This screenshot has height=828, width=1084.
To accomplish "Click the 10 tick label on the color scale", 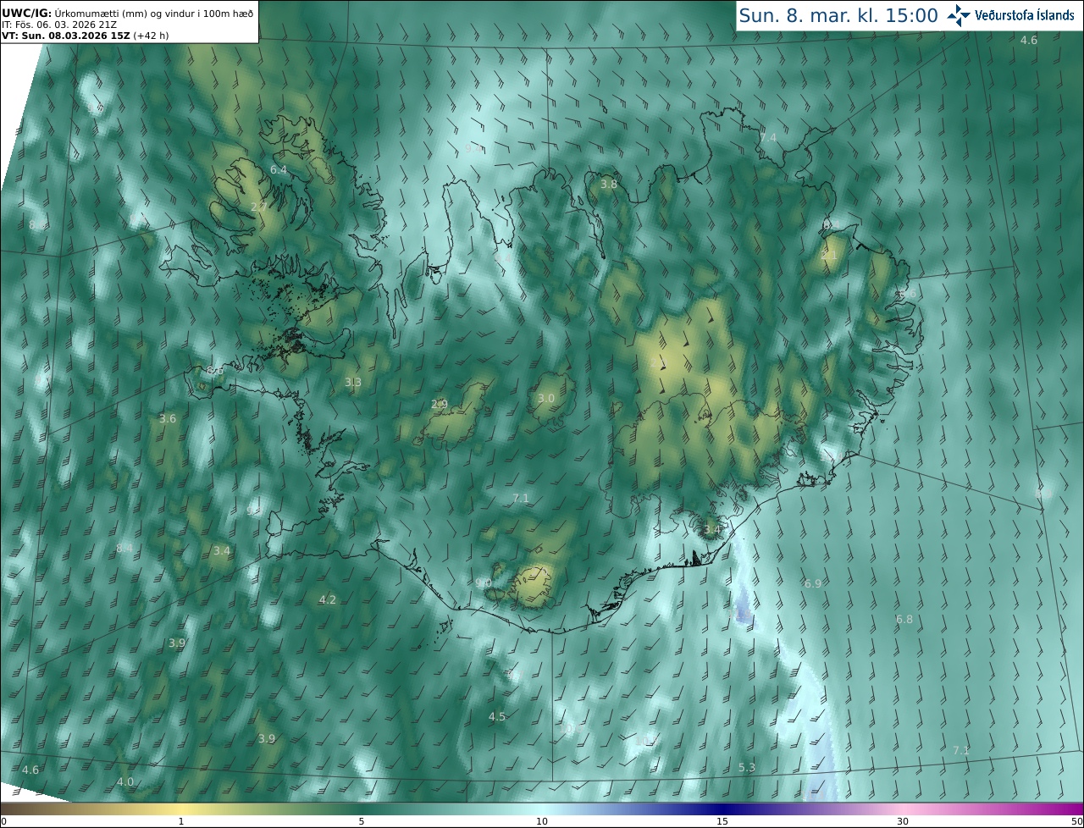I will tap(542, 821).
